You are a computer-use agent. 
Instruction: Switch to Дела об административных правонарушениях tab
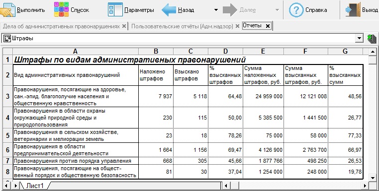click(61, 26)
